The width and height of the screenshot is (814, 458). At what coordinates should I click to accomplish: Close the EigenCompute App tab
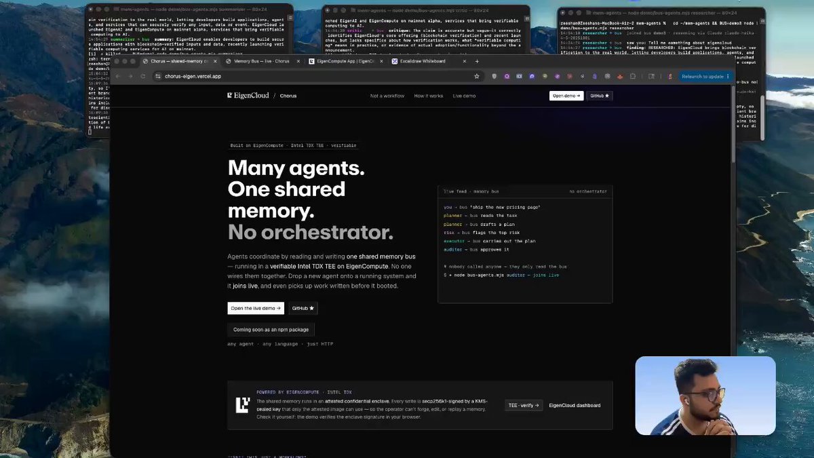(x=383, y=61)
